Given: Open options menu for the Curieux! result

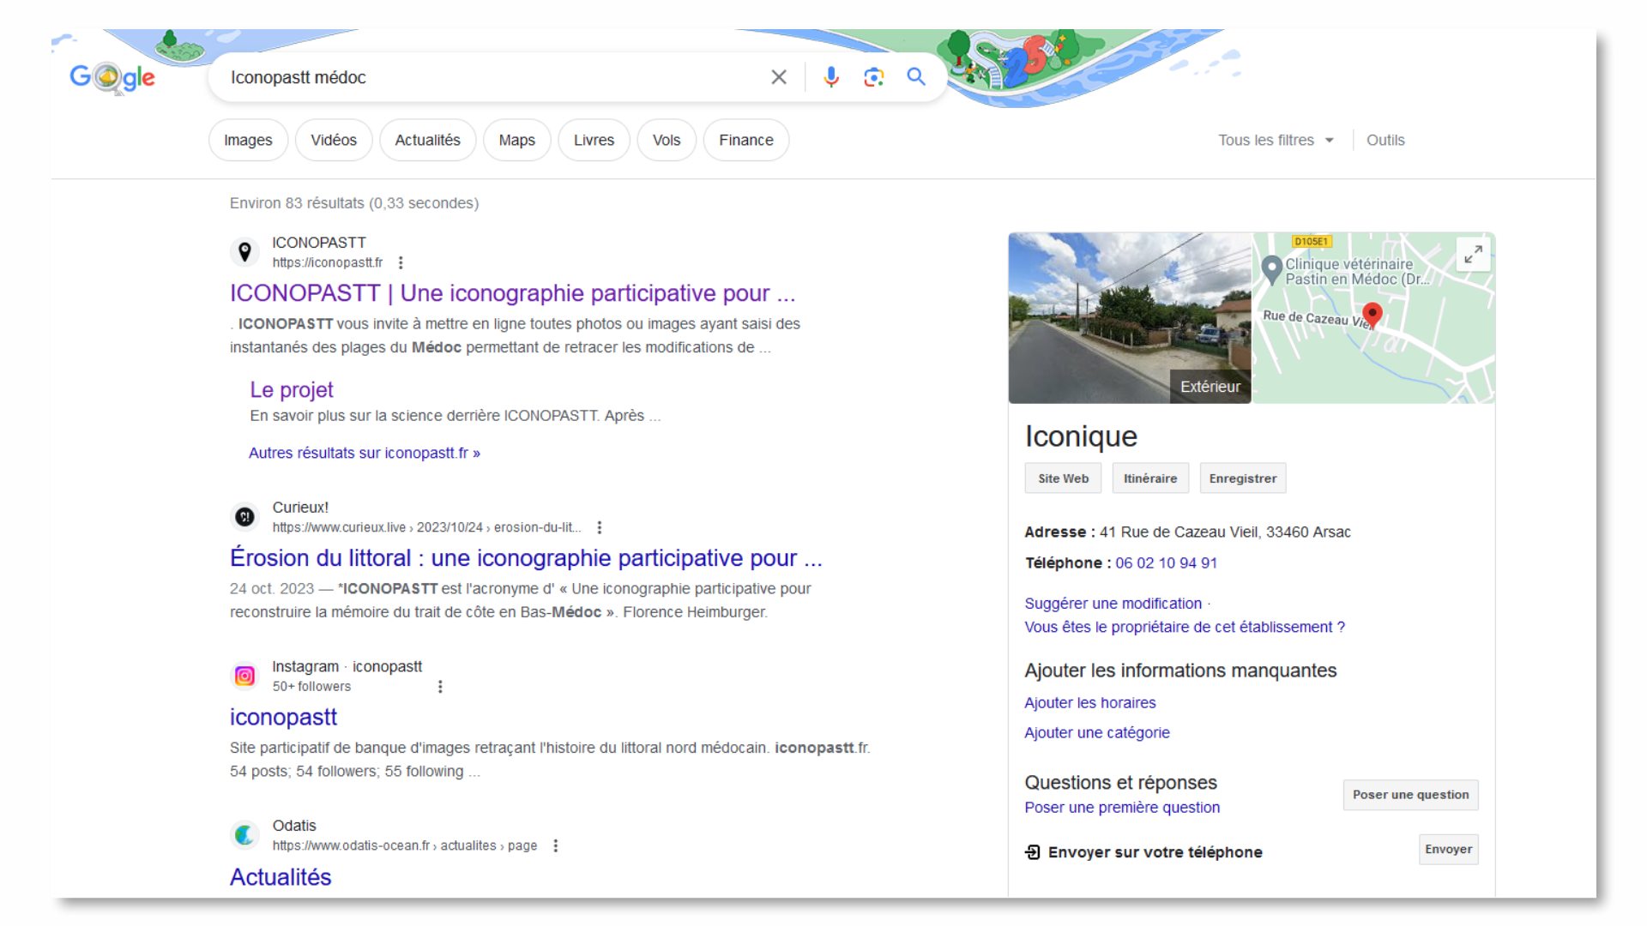Looking at the screenshot, I should (600, 527).
